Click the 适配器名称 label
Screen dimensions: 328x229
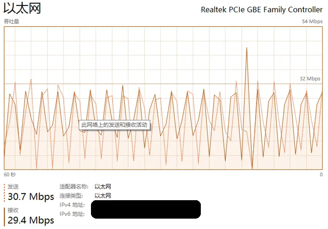coord(74,186)
